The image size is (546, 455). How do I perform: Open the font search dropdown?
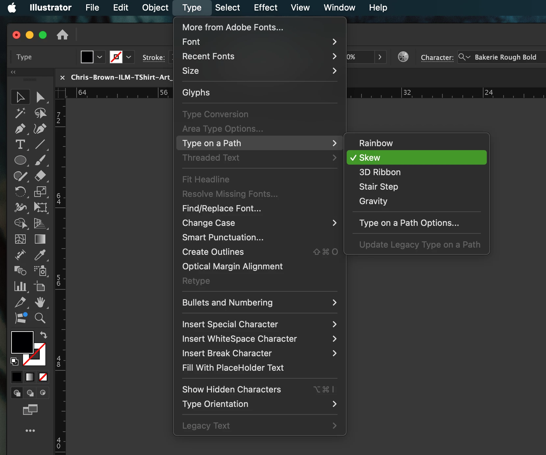coord(464,57)
